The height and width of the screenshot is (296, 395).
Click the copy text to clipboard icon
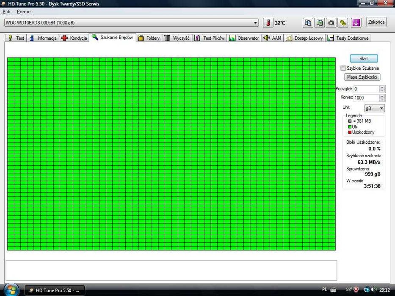click(x=308, y=23)
